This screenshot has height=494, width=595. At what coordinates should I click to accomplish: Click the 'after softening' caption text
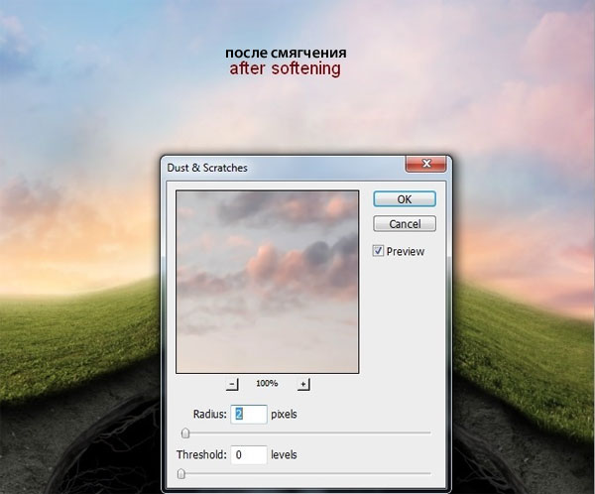coord(286,68)
